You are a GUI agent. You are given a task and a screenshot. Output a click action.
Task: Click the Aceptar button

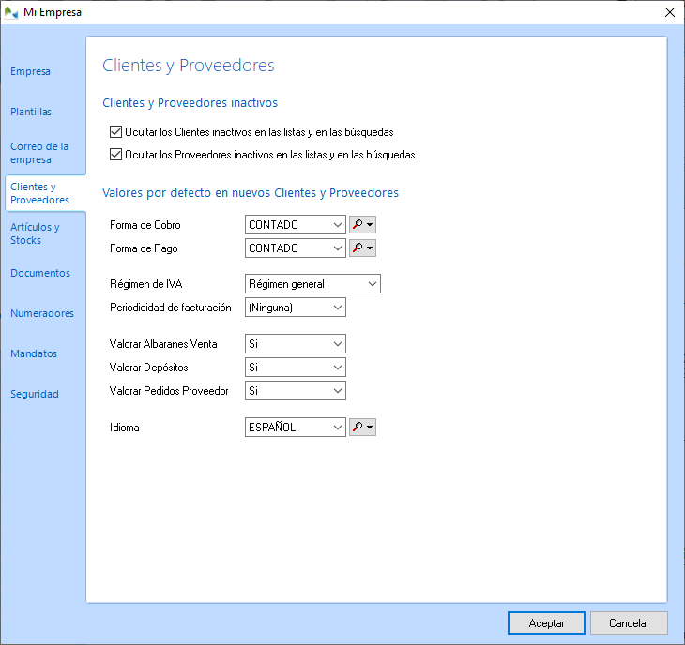pos(546,623)
